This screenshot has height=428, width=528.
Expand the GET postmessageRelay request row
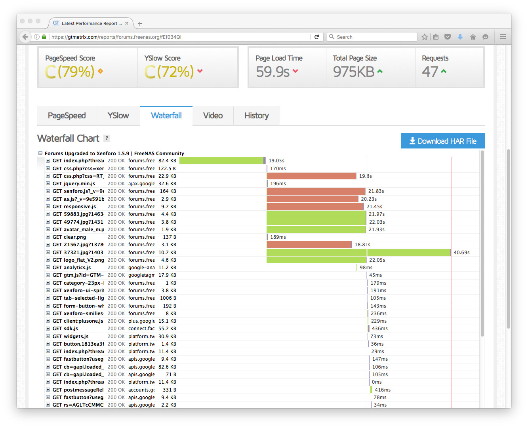[48, 390]
